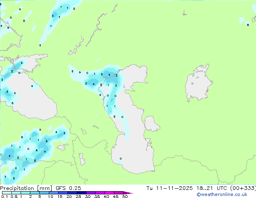This screenshot has width=256, height=198.
Task: Click the legend label '0.5'
Action: coord(14,196)
